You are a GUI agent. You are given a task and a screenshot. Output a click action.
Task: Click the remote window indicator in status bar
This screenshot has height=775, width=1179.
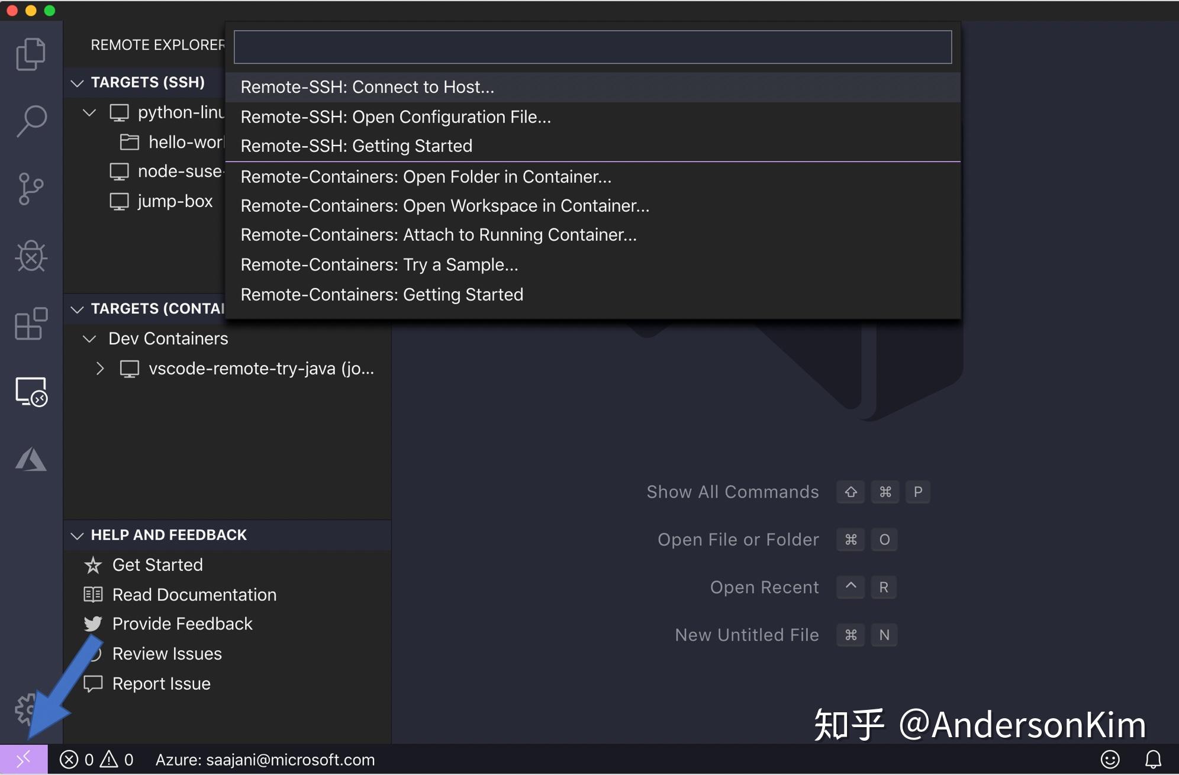pos(22,760)
